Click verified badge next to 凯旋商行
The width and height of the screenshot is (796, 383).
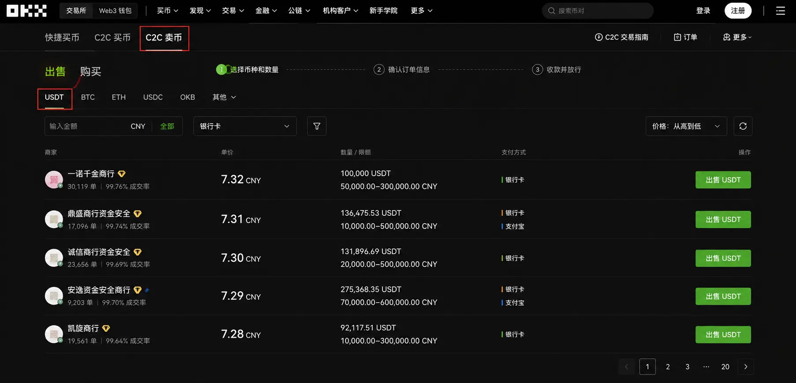coord(106,328)
